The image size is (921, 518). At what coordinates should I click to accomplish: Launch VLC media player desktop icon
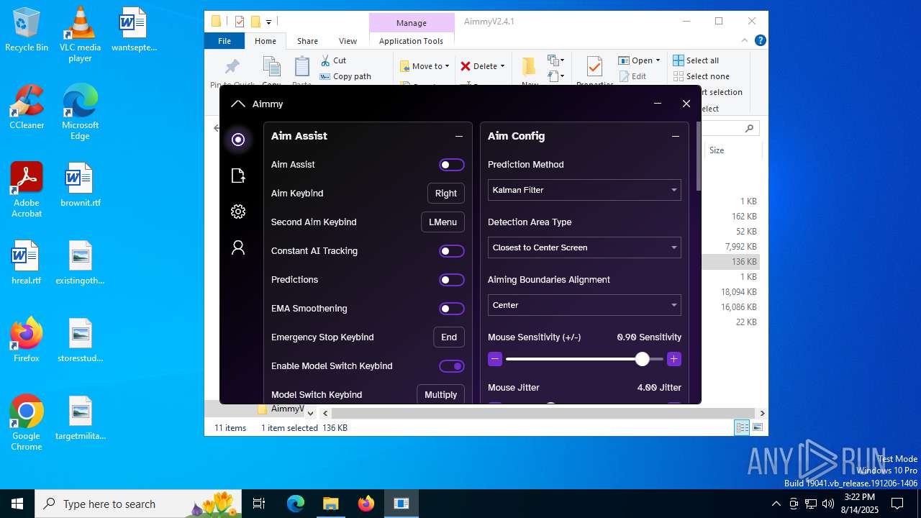(80, 35)
